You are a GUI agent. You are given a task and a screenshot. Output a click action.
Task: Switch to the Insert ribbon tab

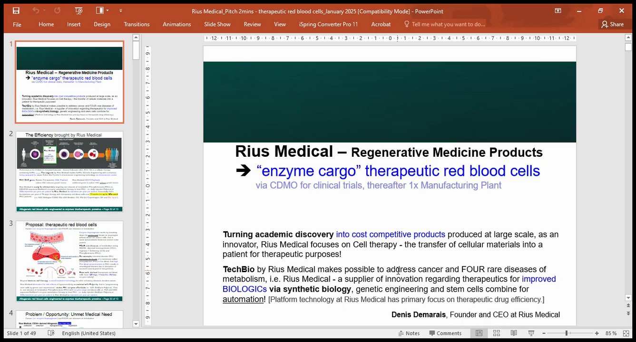click(x=74, y=24)
